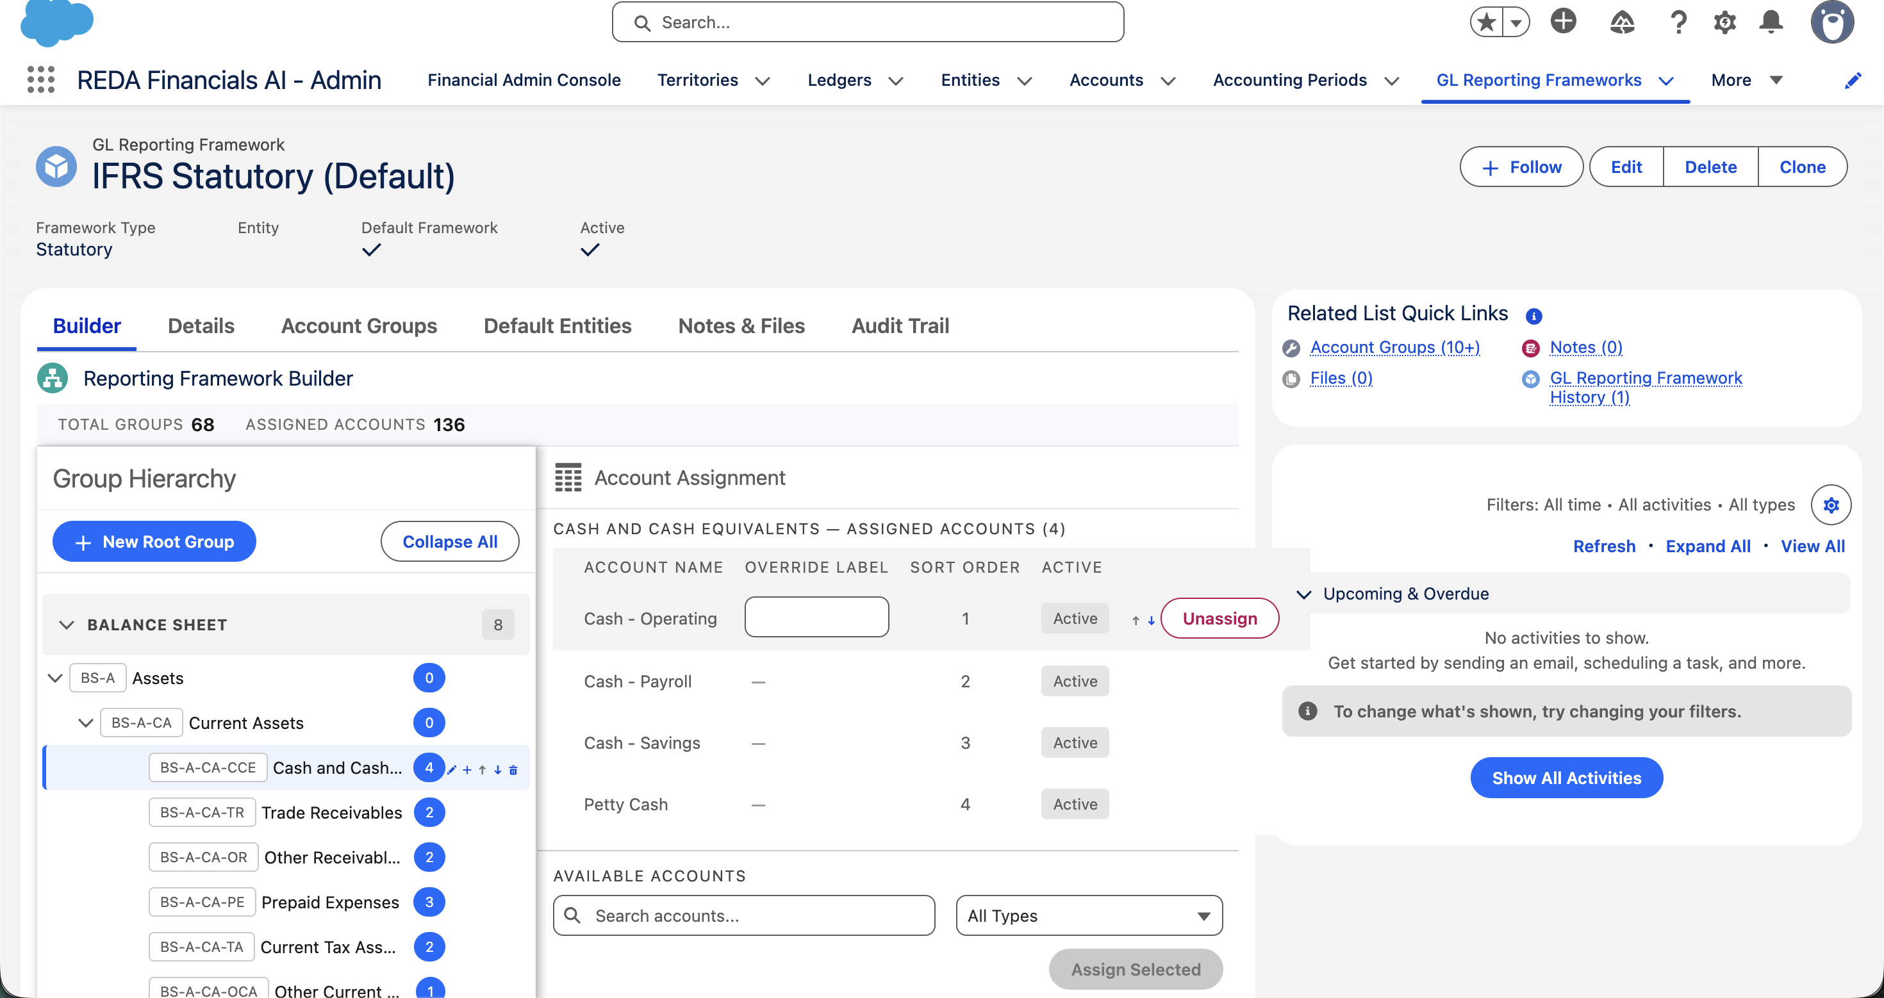Screen dimensions: 1884x998
Task: Add child group under Cash and Cash
Action: coord(467,769)
